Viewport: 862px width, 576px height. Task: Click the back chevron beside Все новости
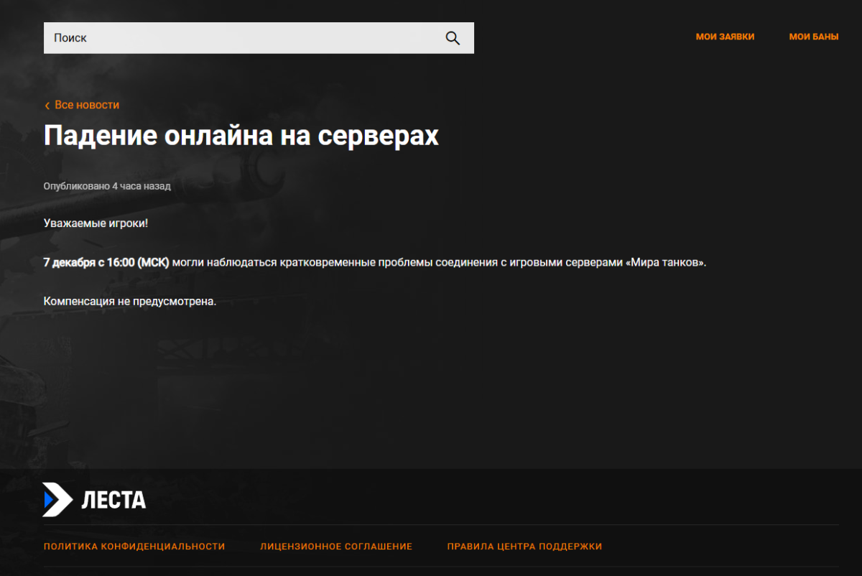pos(47,106)
